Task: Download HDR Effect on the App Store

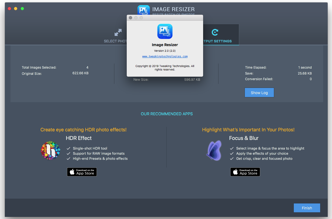Action: point(82,172)
